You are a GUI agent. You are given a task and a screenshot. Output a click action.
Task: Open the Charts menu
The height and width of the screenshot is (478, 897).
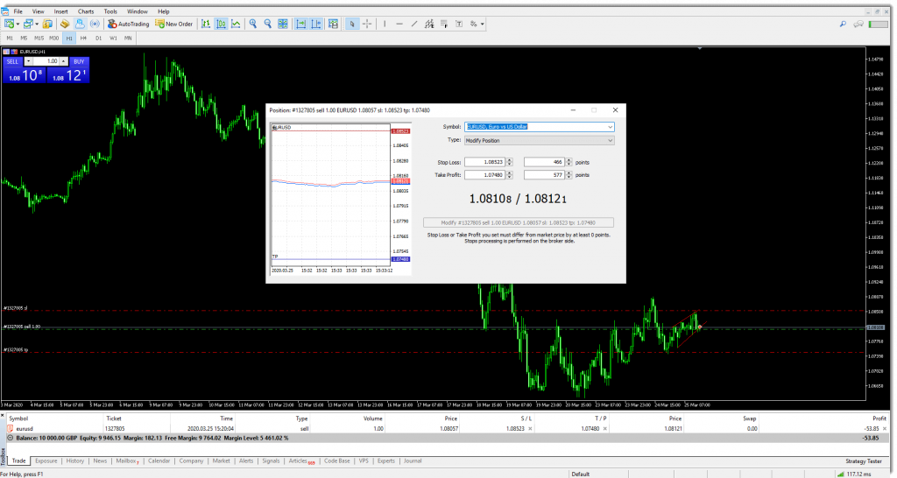point(86,11)
